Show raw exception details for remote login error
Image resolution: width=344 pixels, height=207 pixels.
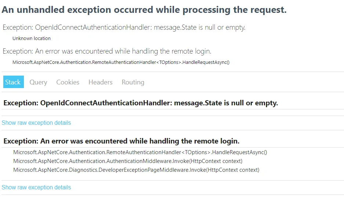tap(36, 188)
